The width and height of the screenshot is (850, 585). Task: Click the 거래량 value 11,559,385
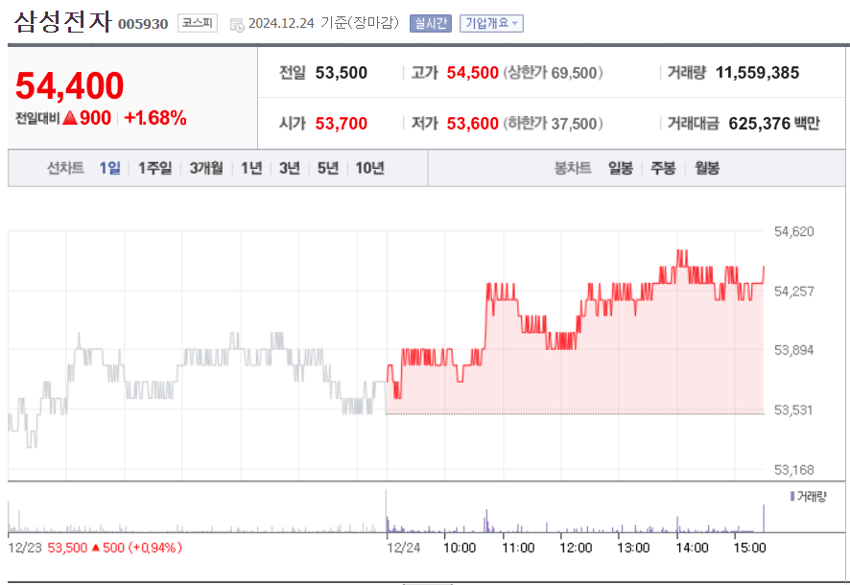(x=757, y=73)
